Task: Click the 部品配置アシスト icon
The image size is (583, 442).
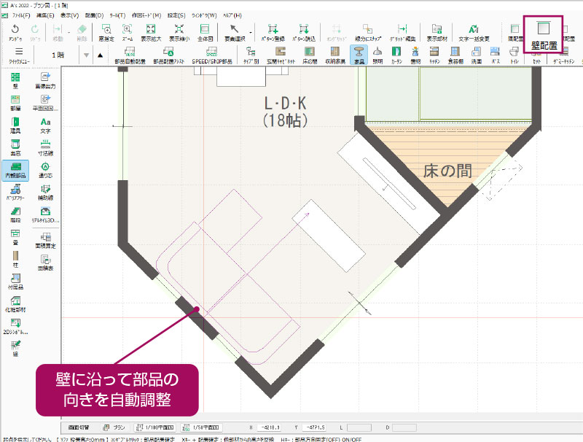Action: coord(168,55)
